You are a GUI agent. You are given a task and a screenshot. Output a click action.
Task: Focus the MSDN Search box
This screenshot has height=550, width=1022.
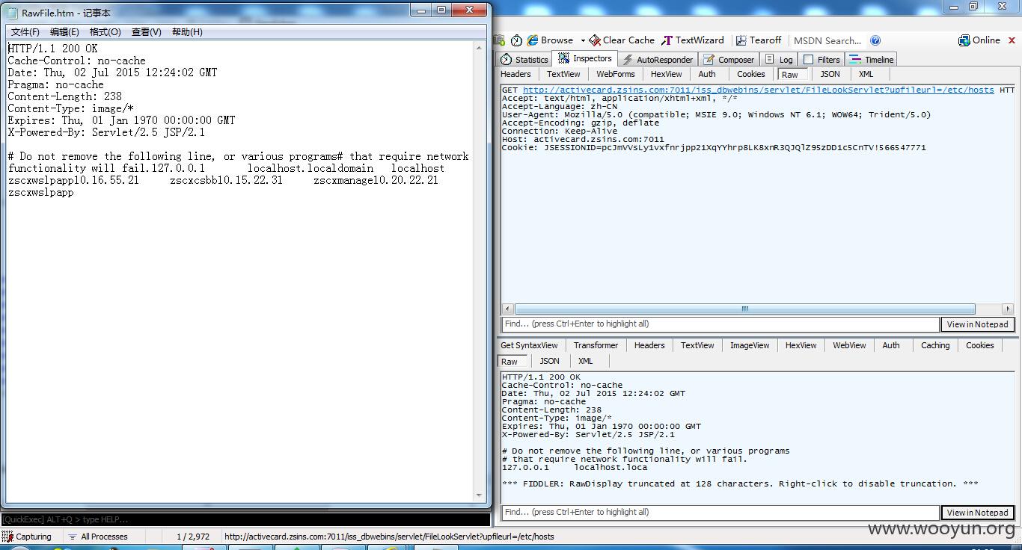[x=827, y=41]
